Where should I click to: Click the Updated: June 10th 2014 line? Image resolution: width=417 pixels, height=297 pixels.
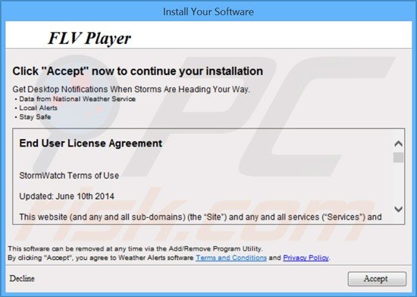tap(67, 196)
